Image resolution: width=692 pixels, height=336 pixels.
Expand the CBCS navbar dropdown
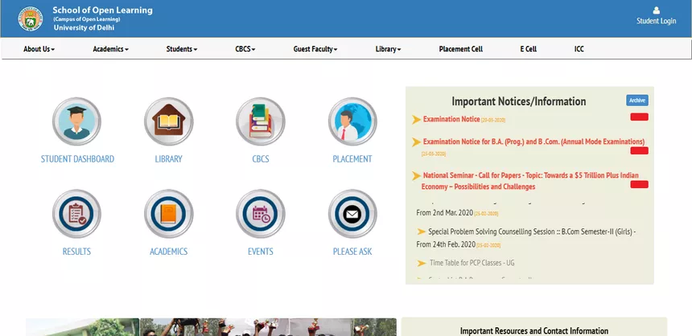[245, 49]
